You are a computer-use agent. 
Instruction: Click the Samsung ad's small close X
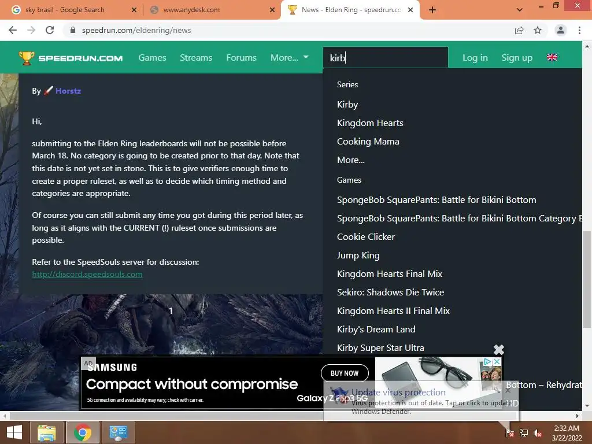coord(497,362)
